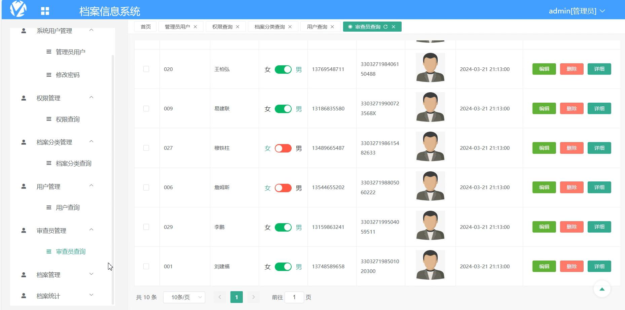Go to next page arrow
This screenshot has height=310, width=625.
253,297
